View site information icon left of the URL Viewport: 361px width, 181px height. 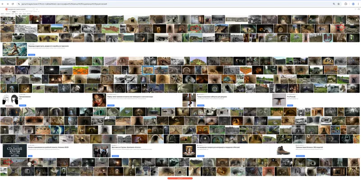pos(18,4)
